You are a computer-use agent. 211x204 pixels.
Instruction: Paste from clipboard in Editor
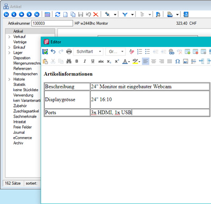coord(45,61)
